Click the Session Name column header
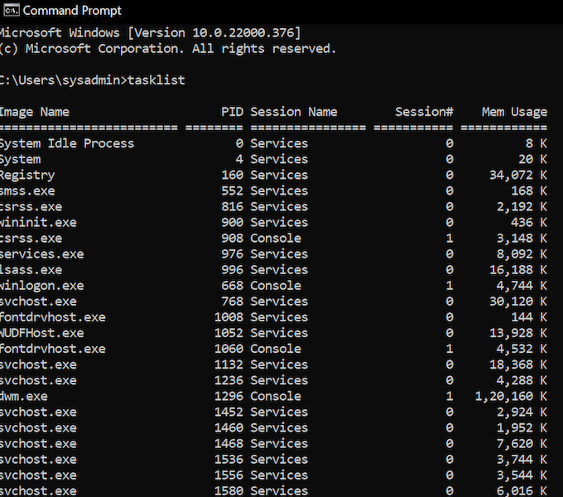Image resolution: width=563 pixels, height=497 pixels. [x=294, y=112]
